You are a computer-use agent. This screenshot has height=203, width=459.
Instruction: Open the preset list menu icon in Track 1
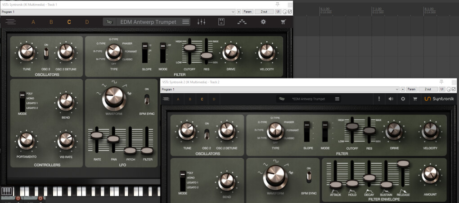click(185, 22)
